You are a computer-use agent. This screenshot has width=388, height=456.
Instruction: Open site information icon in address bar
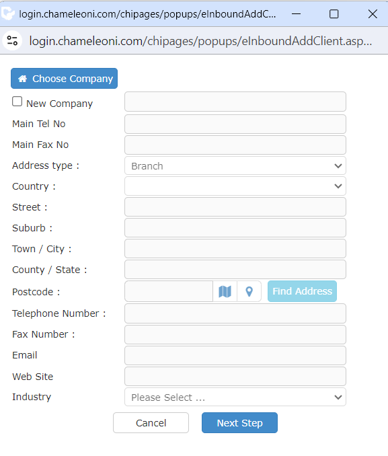coord(12,40)
